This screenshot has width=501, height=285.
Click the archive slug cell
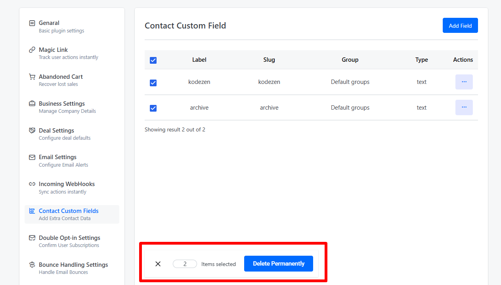[x=269, y=108]
